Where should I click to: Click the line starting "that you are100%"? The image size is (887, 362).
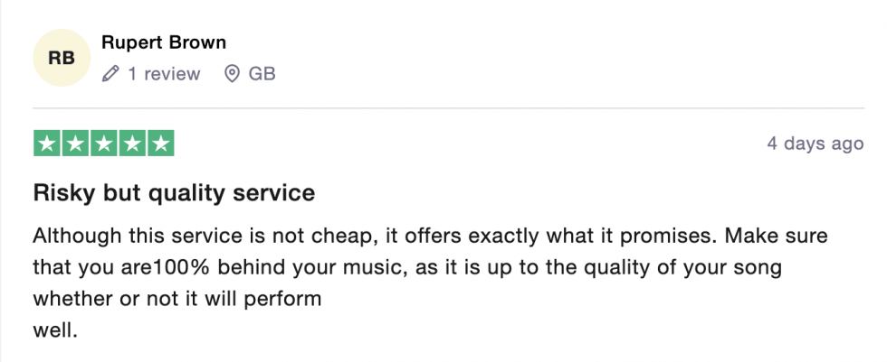407,267
